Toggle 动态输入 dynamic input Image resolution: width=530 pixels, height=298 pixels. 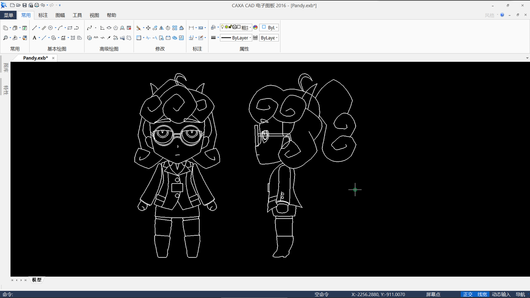[x=501, y=294]
